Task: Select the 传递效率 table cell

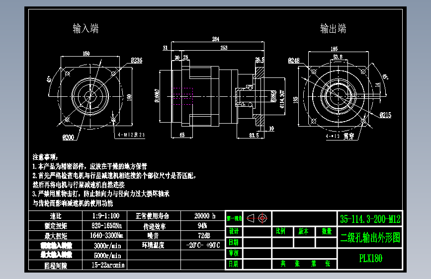Action: (154, 226)
